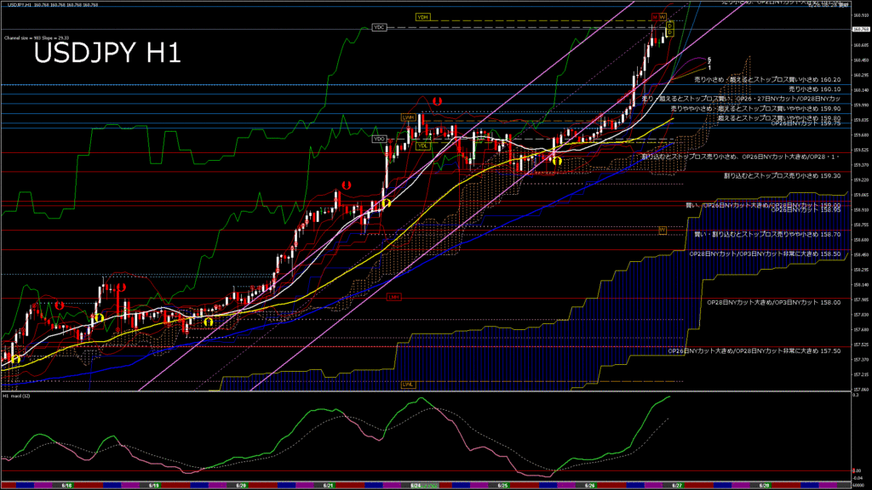
Task: Click the W marker beside the red M marker
Action: [663, 18]
